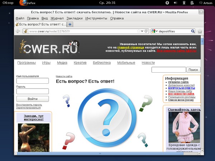Open a new tab with plus button
This screenshot has width=215, height=161.
point(70,24)
